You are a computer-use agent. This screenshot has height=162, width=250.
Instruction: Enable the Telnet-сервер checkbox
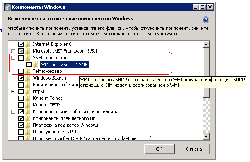(21, 71)
